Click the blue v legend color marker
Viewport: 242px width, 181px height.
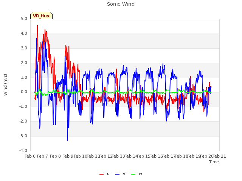click(x=117, y=174)
